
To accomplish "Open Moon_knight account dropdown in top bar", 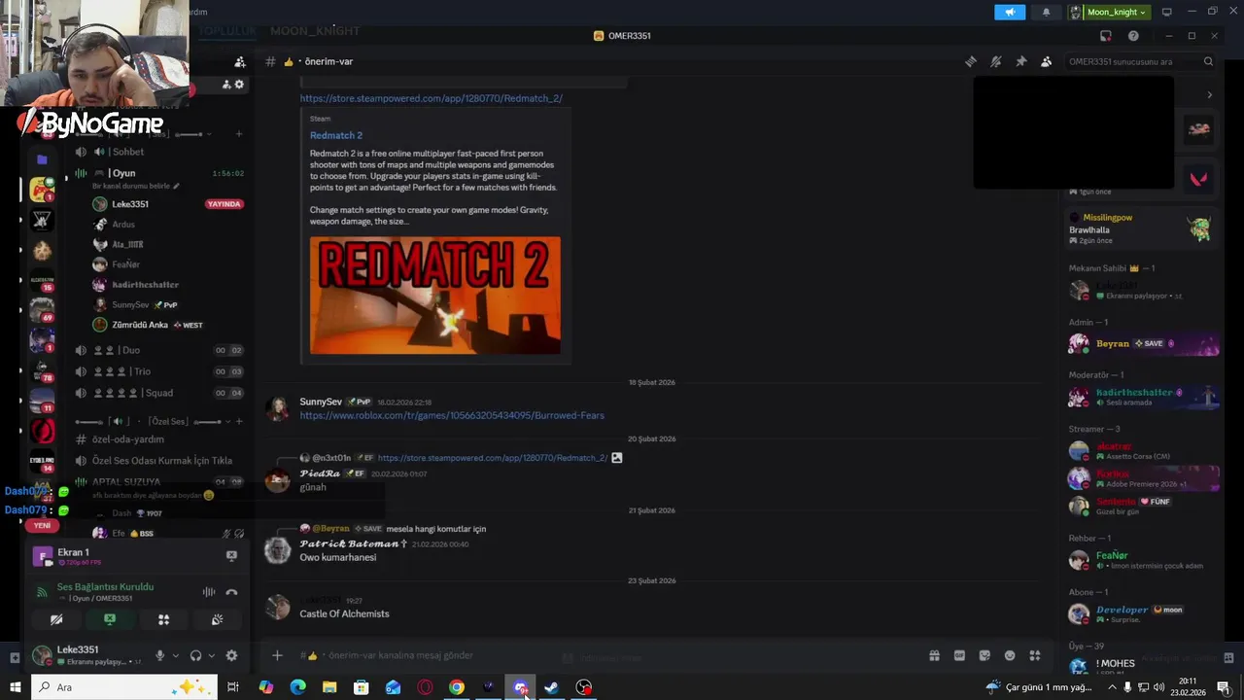I will pyautogui.click(x=1109, y=12).
